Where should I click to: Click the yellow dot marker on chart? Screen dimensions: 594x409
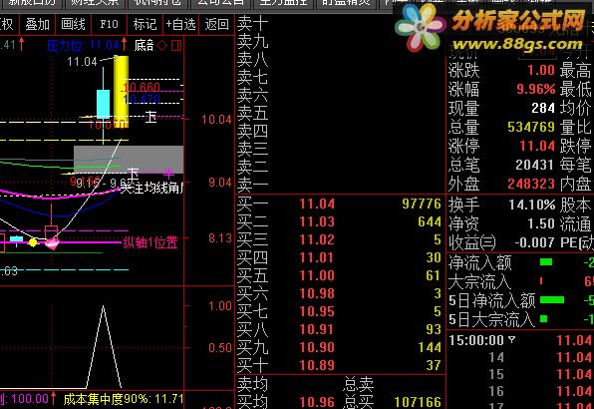pos(33,242)
